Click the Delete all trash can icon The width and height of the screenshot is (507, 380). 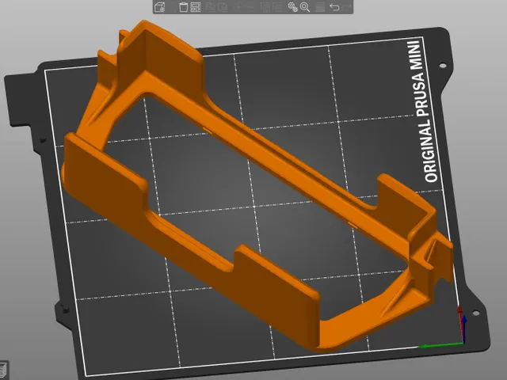[x=184, y=7]
